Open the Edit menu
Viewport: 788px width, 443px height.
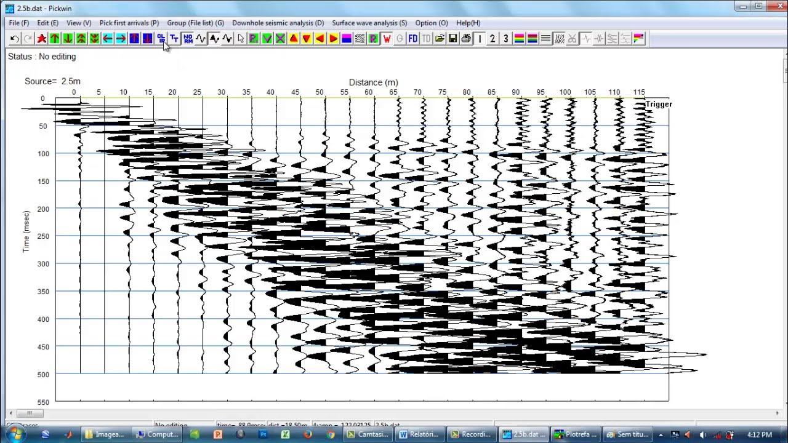pyautogui.click(x=47, y=23)
